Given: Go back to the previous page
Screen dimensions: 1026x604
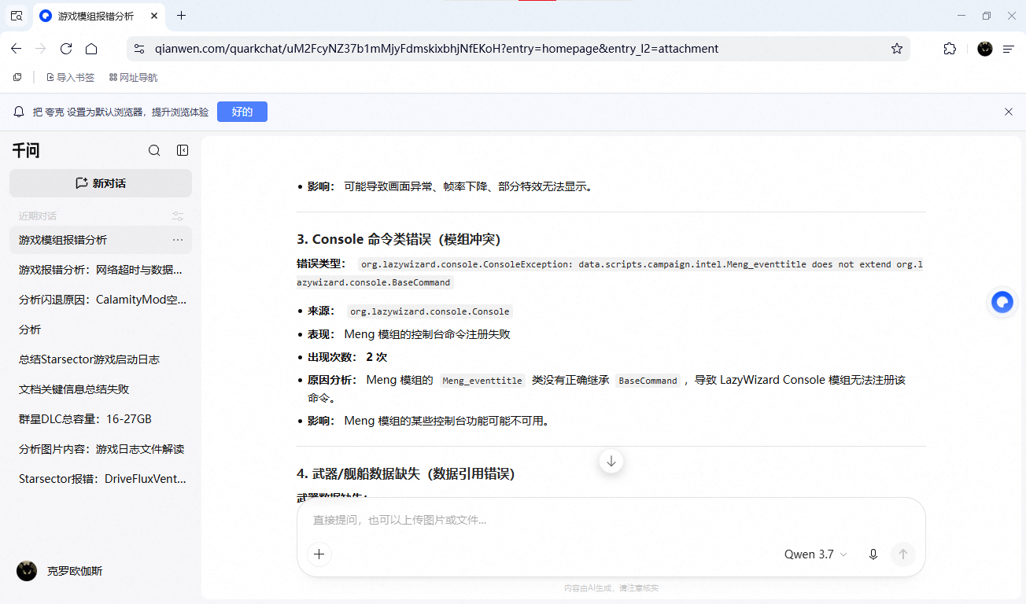Looking at the screenshot, I should [x=16, y=49].
